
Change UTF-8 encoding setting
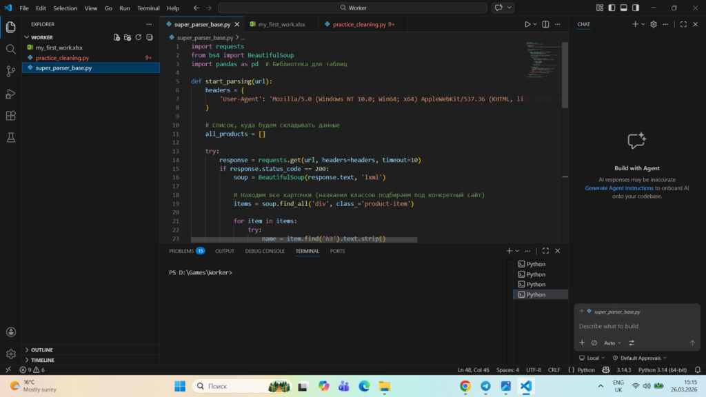pyautogui.click(x=534, y=370)
